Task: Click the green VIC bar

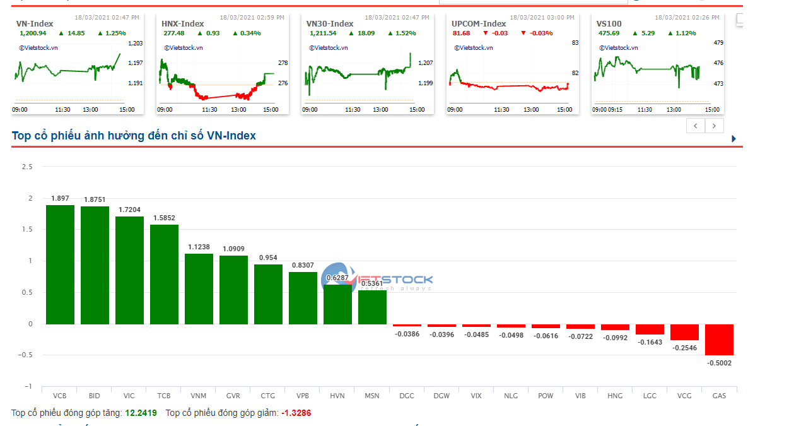Action: 129,270
